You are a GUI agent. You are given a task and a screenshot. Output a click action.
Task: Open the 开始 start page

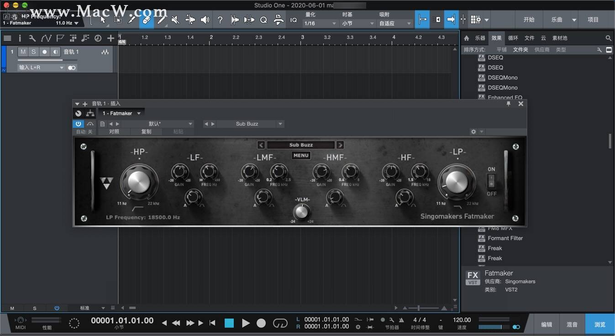529,20
